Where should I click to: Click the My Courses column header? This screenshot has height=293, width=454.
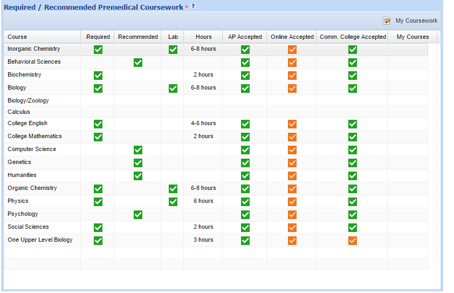point(412,37)
